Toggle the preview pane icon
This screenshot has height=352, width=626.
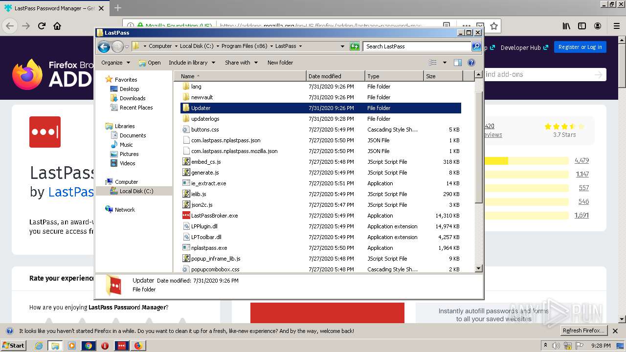click(458, 63)
